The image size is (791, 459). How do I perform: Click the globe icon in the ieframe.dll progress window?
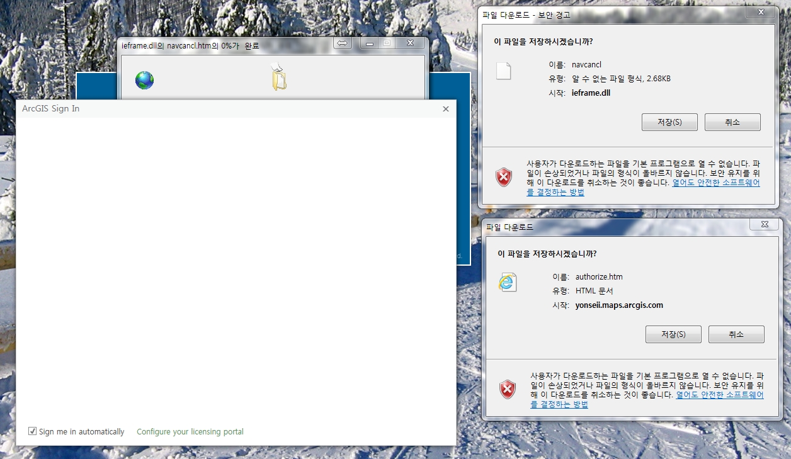(x=144, y=80)
